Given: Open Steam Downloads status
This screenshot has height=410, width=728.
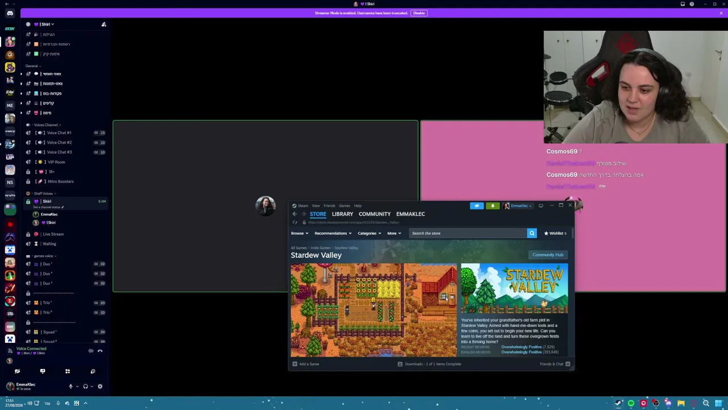Looking at the screenshot, I should (x=429, y=364).
